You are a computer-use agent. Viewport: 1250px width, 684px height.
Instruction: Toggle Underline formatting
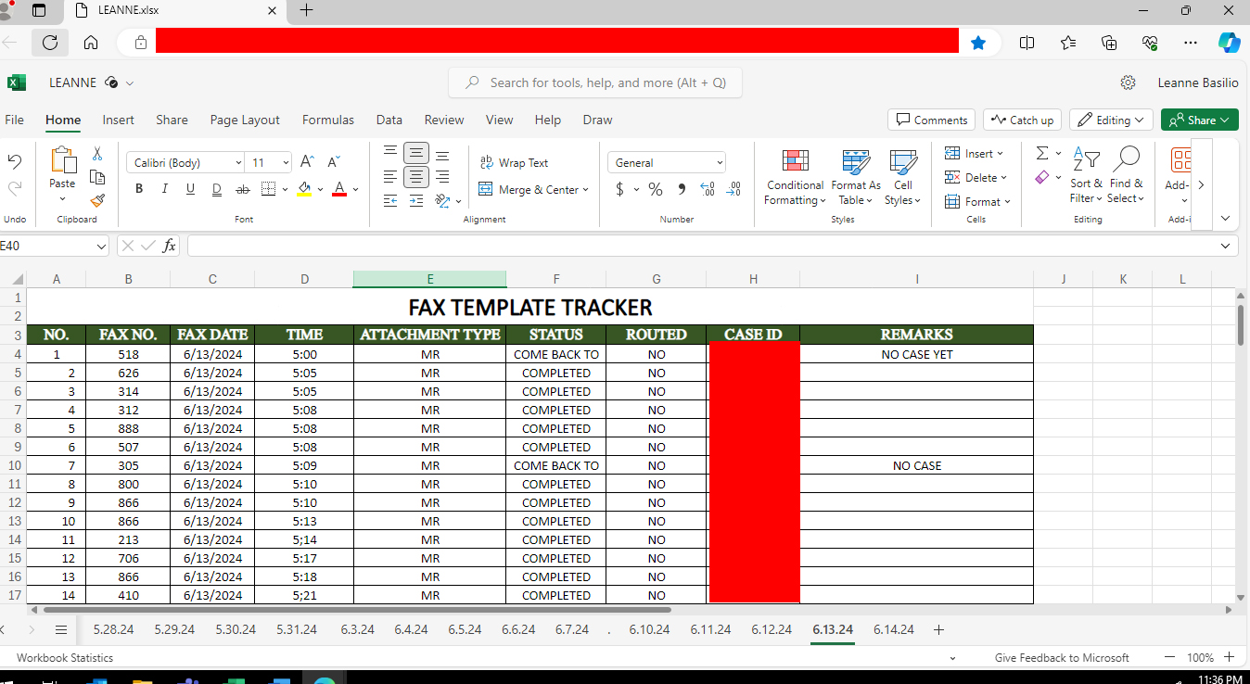point(190,189)
